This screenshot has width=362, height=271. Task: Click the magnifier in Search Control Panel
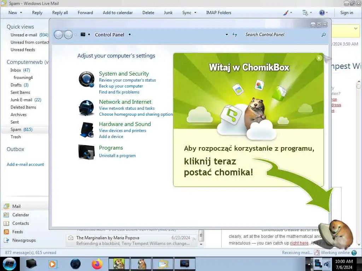[x=323, y=35]
